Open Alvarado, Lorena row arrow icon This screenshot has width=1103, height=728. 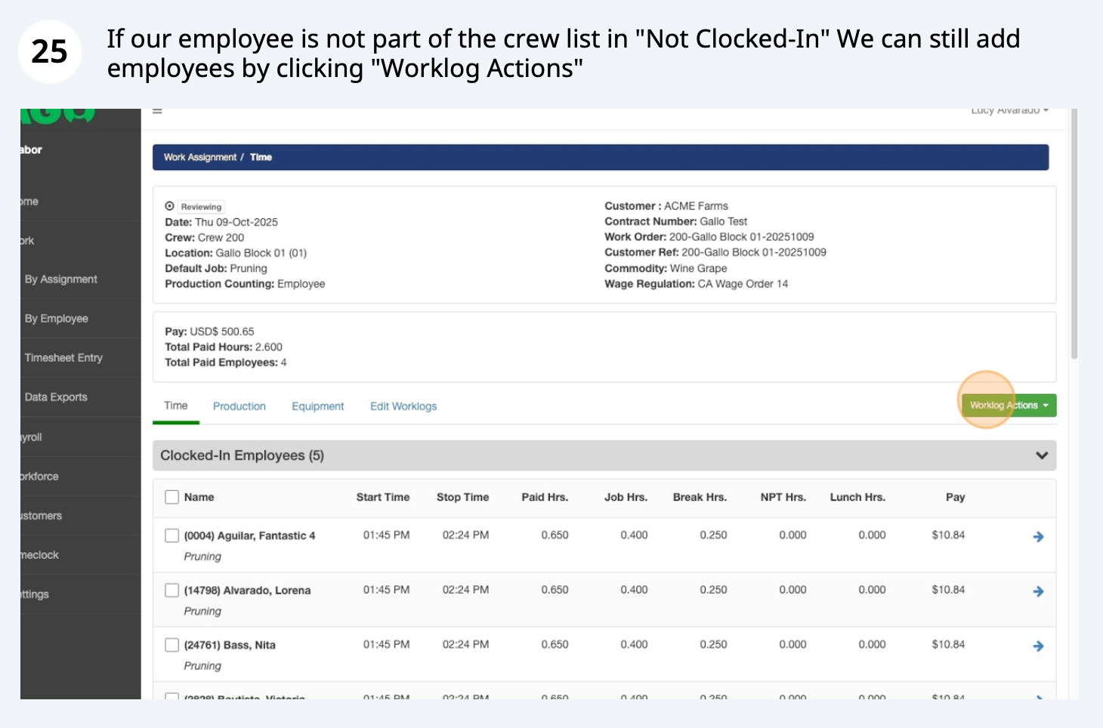tap(1038, 591)
